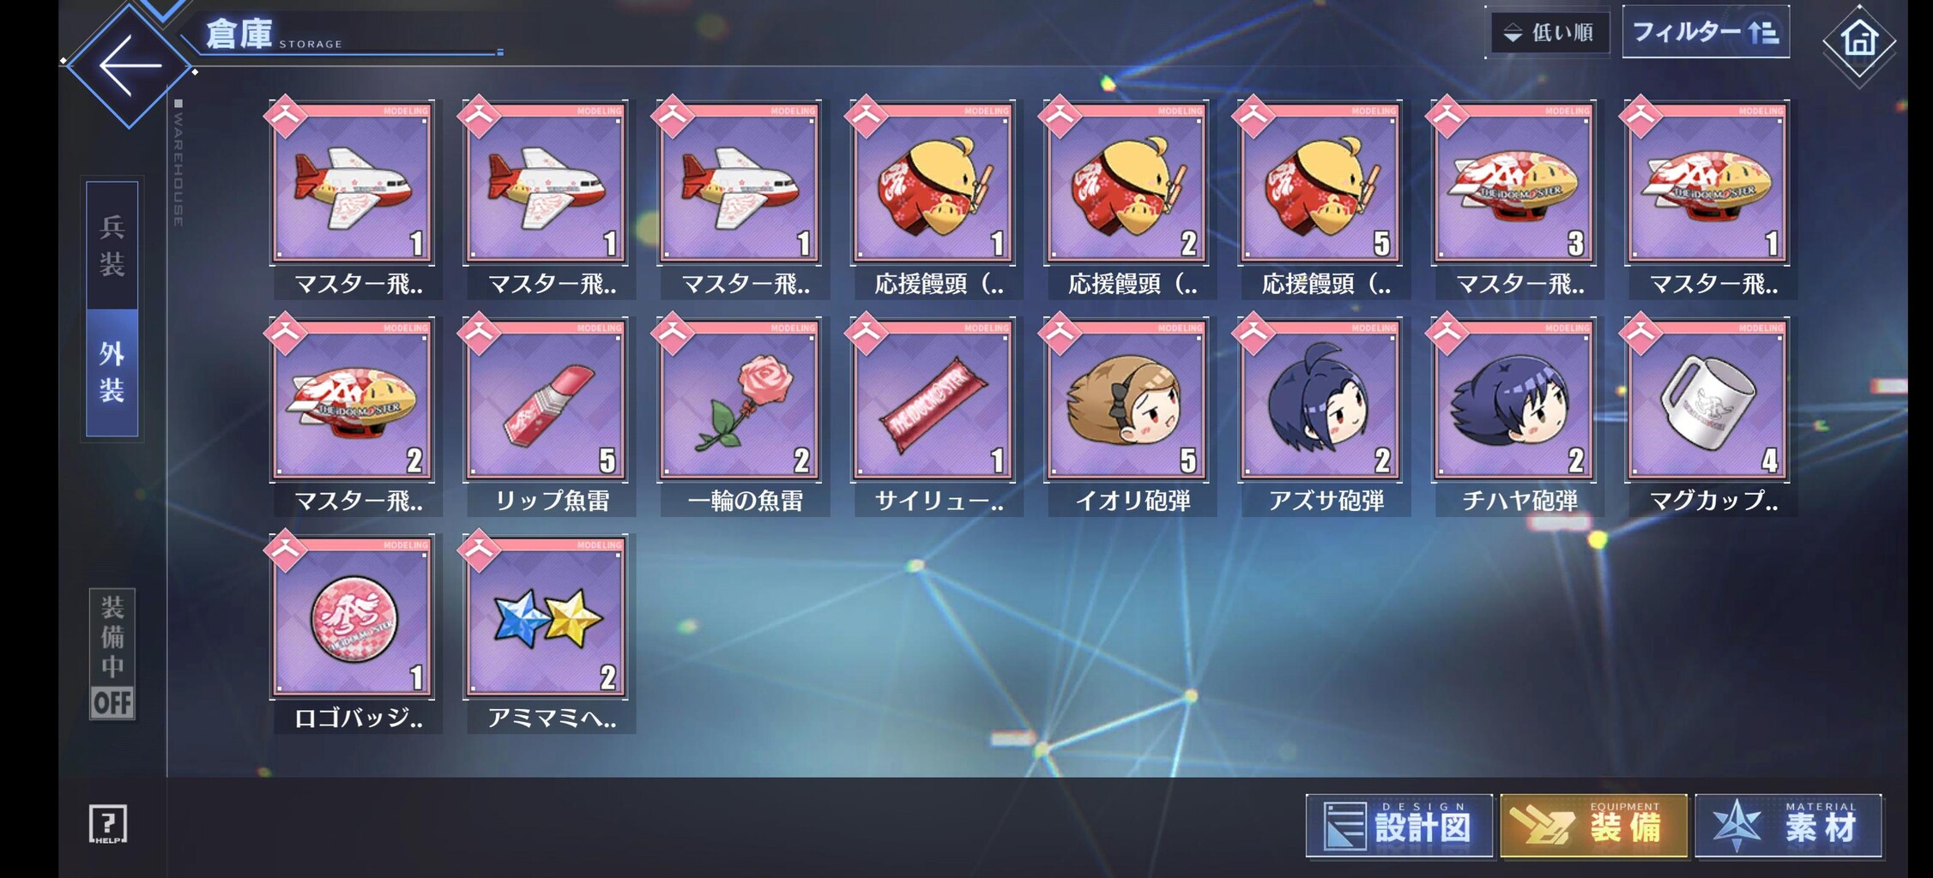The height and width of the screenshot is (878, 1933).
Task: Switch to the 兵装 tab
Action: click(x=112, y=245)
